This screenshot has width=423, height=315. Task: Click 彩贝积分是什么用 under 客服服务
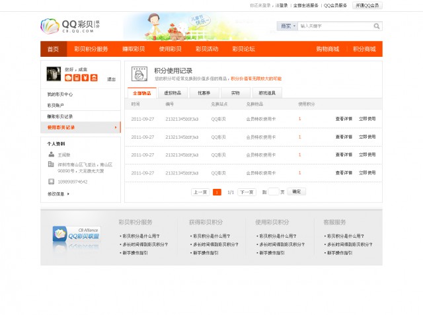click(345, 236)
